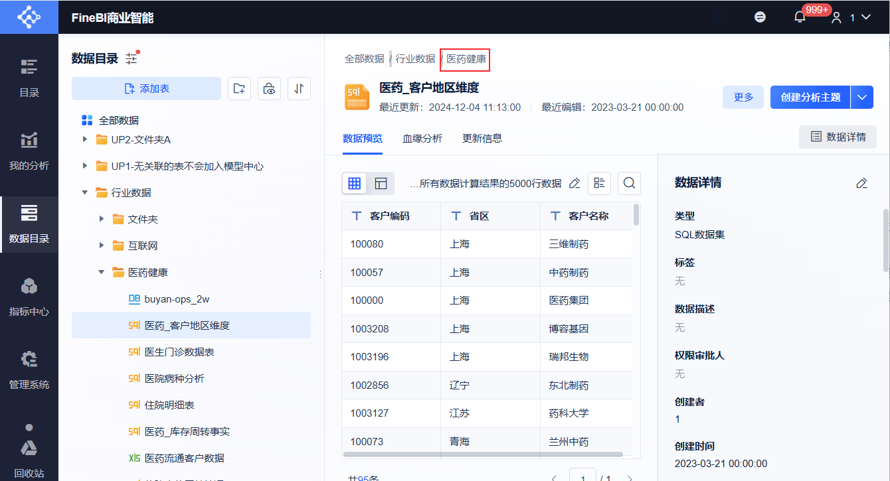
Task: Select 数据目录 in the sidebar
Action: point(29,224)
